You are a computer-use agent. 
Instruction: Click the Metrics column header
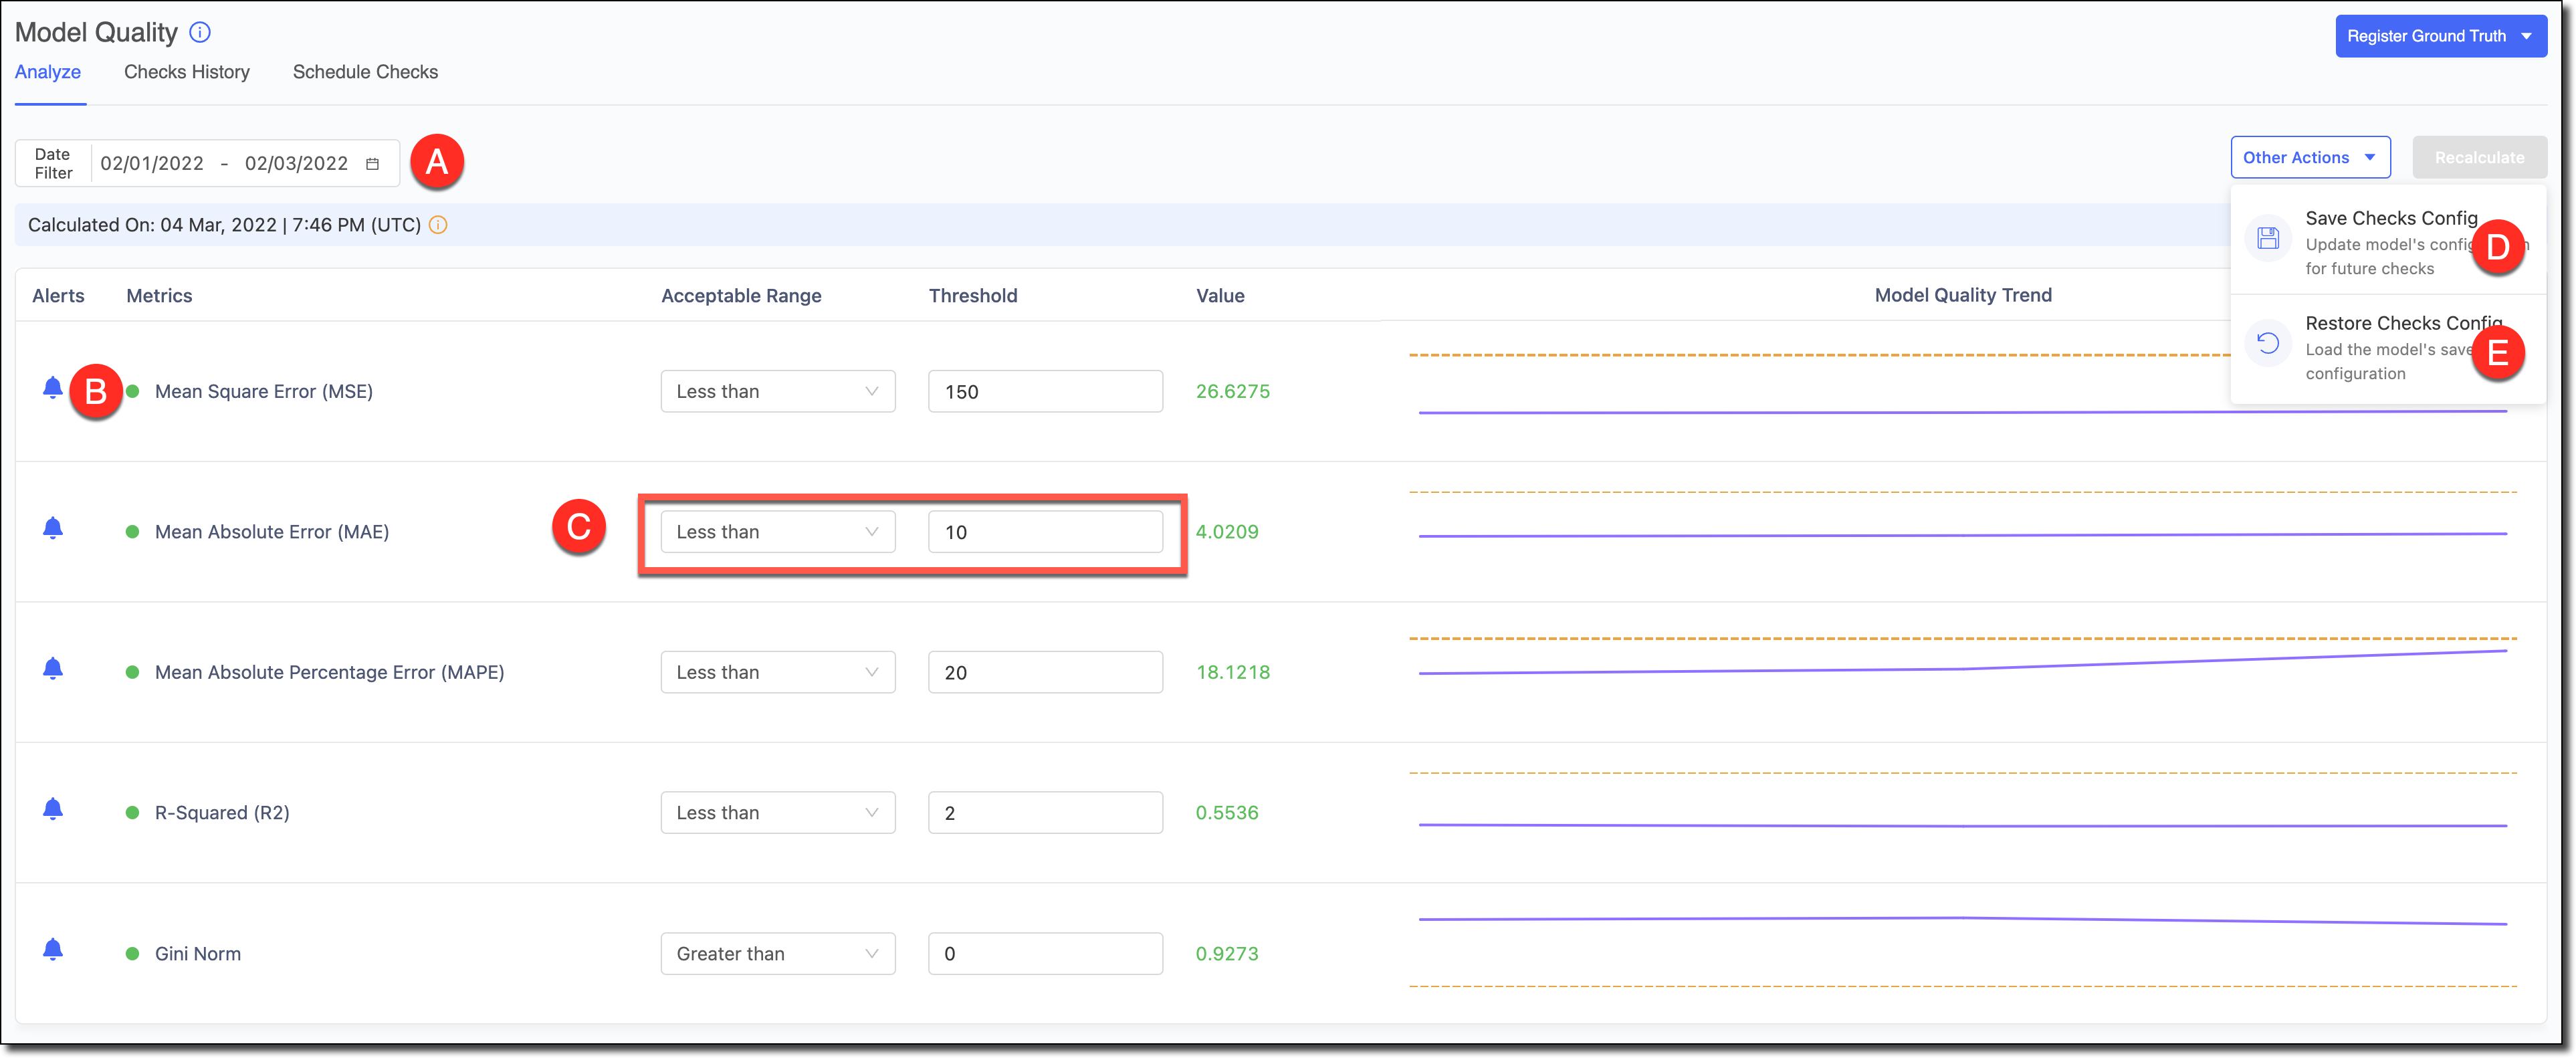pyautogui.click(x=159, y=296)
